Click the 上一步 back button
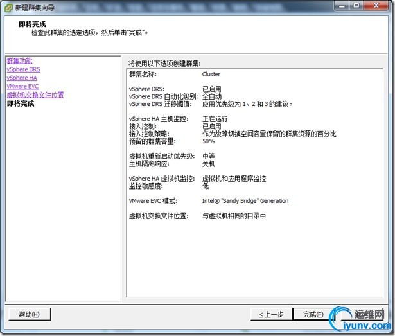Viewport: 395px width, 336px height. coord(271,314)
